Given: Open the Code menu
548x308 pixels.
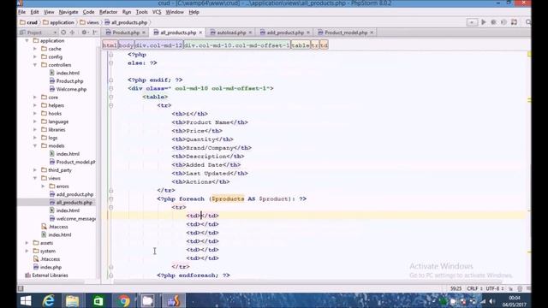Looking at the screenshot, I should click(88, 12).
